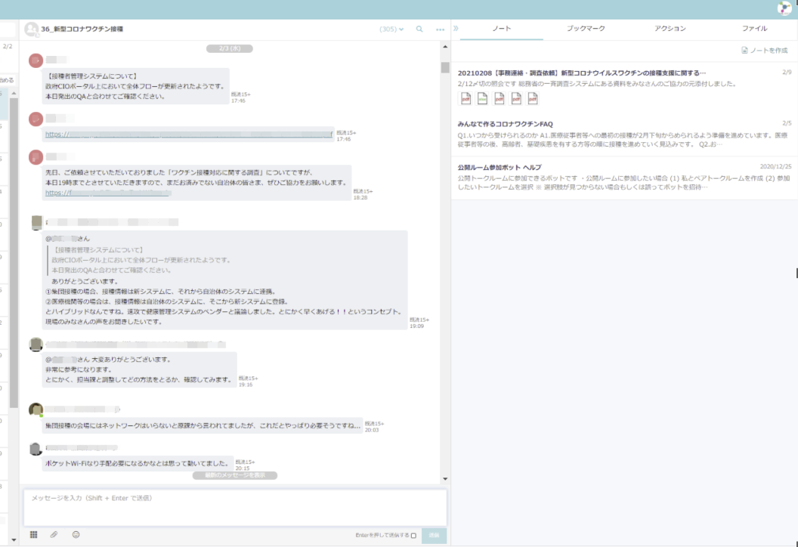Click the search magnifier in chat header
The height and width of the screenshot is (547, 798).
pyautogui.click(x=419, y=29)
